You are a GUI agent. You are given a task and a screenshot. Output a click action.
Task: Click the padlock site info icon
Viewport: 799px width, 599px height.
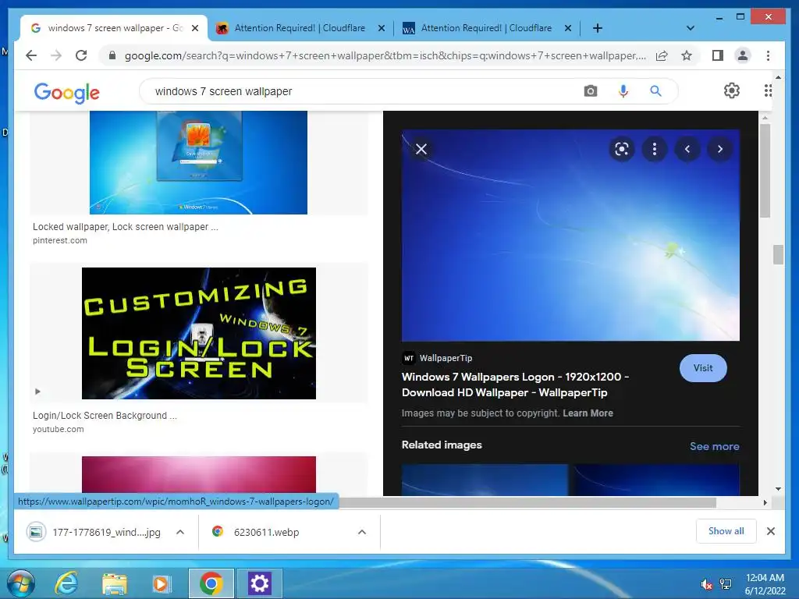click(x=112, y=55)
